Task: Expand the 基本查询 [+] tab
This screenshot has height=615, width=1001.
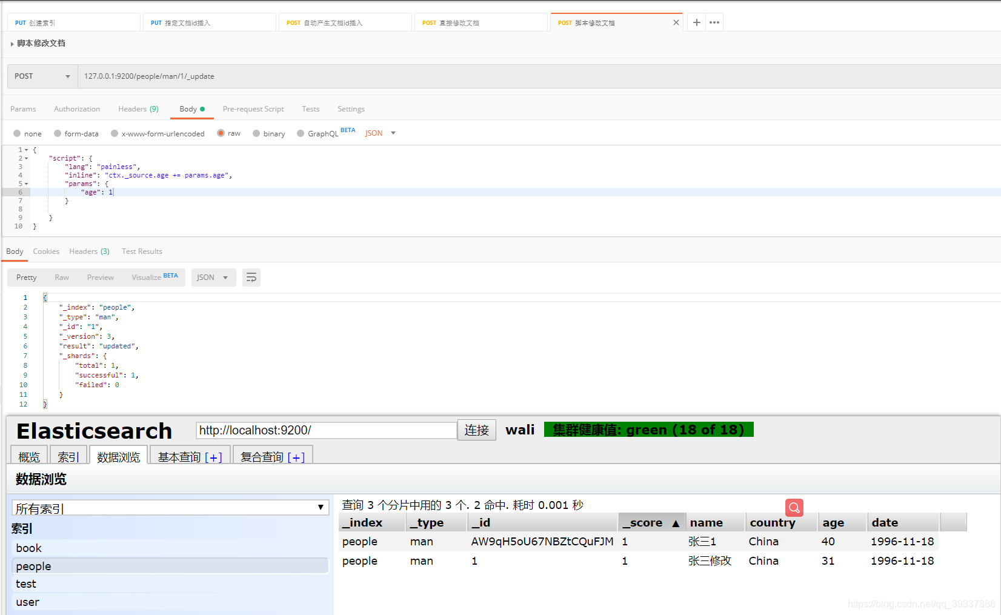Action: click(190, 456)
